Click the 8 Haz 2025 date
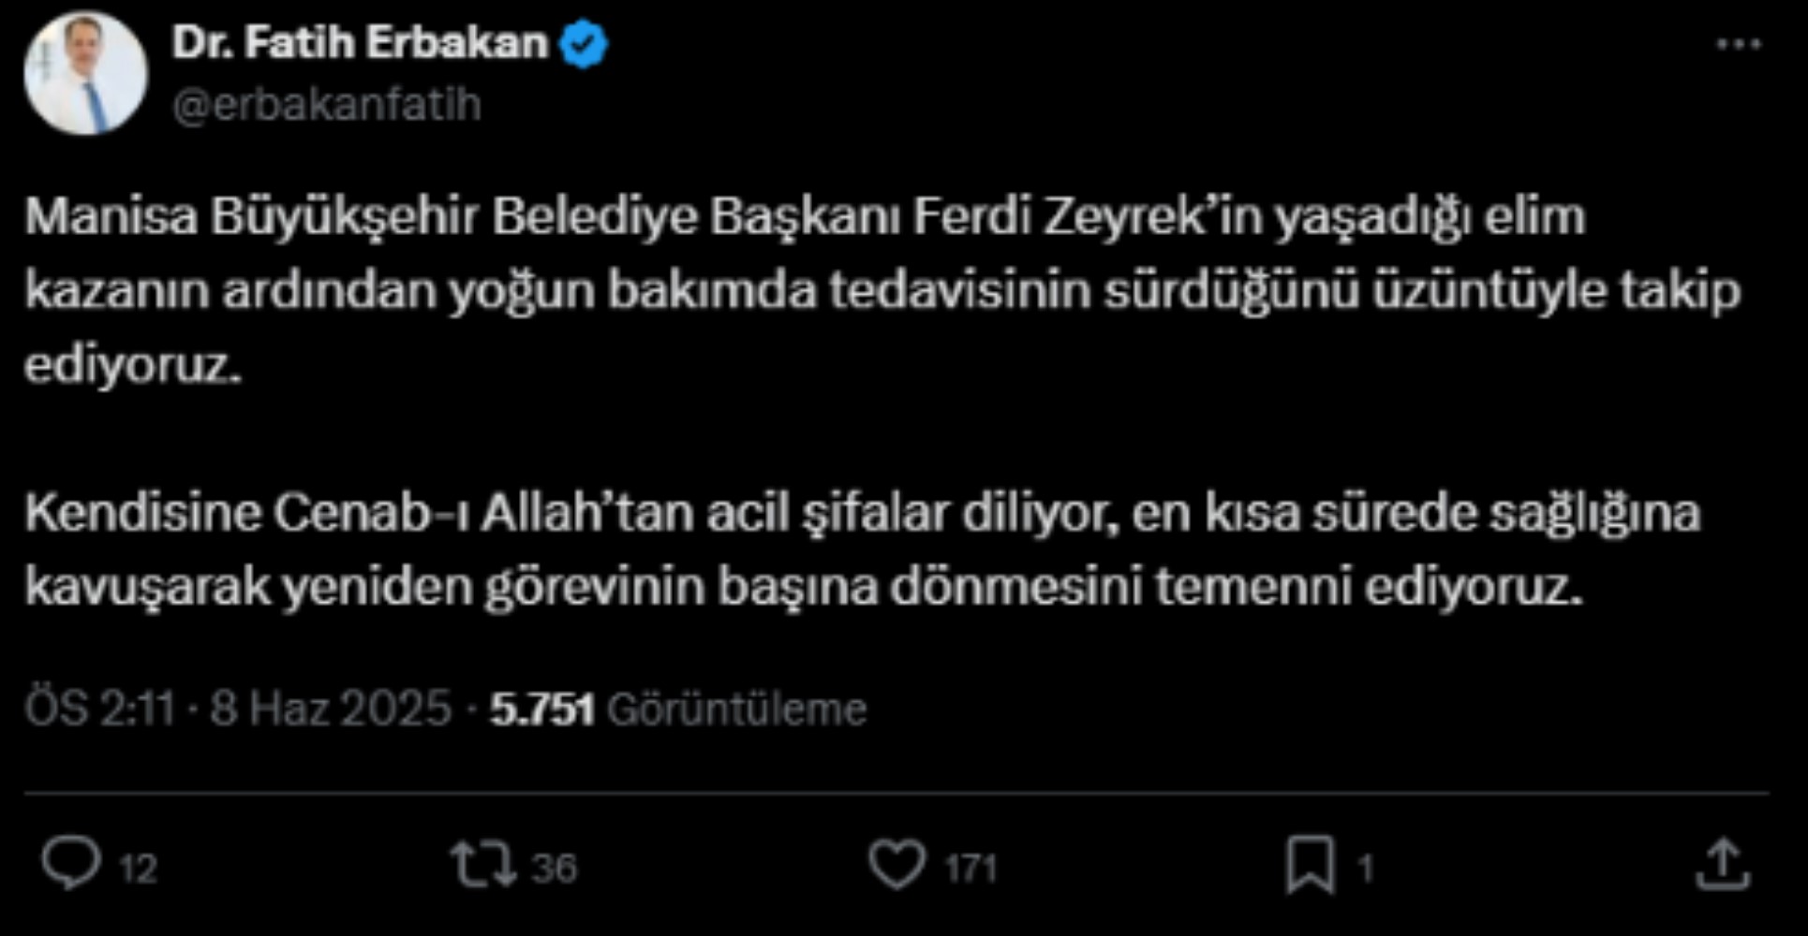 [x=331, y=709]
